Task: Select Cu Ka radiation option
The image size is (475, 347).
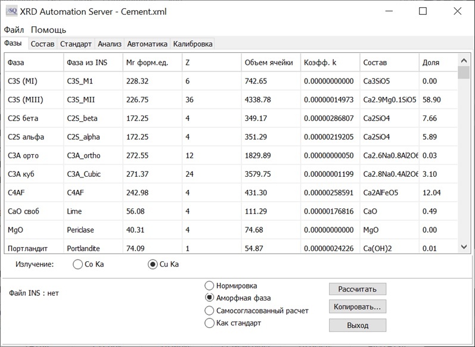Action: tap(153, 264)
